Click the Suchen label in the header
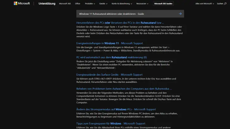230x129 pixels. (220, 3)
